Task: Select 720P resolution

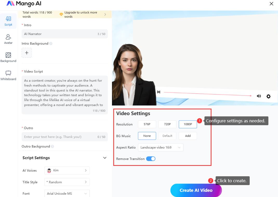Action: pos(167,124)
